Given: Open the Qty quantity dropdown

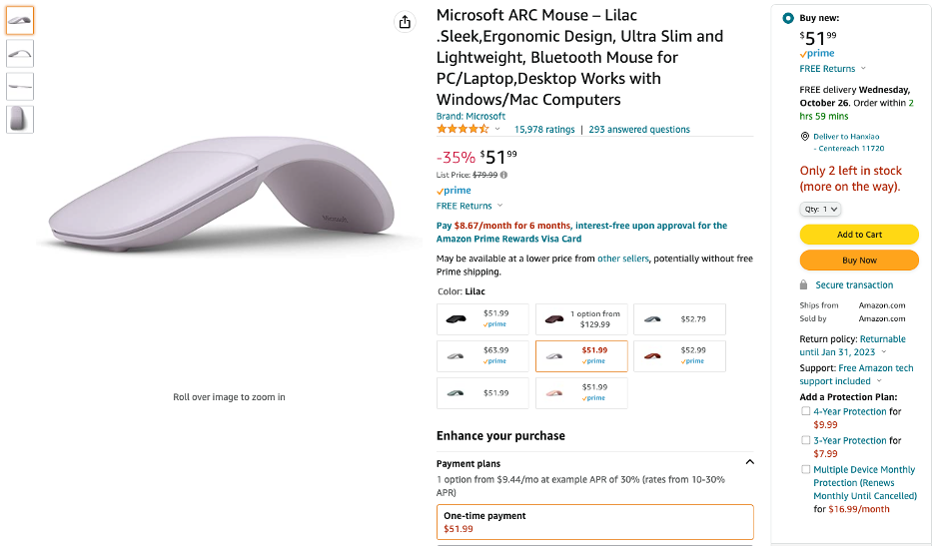Looking at the screenshot, I should pos(821,209).
